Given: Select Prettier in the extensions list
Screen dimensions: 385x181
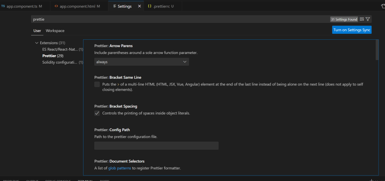Looking at the screenshot, I should pyautogui.click(x=49, y=56).
